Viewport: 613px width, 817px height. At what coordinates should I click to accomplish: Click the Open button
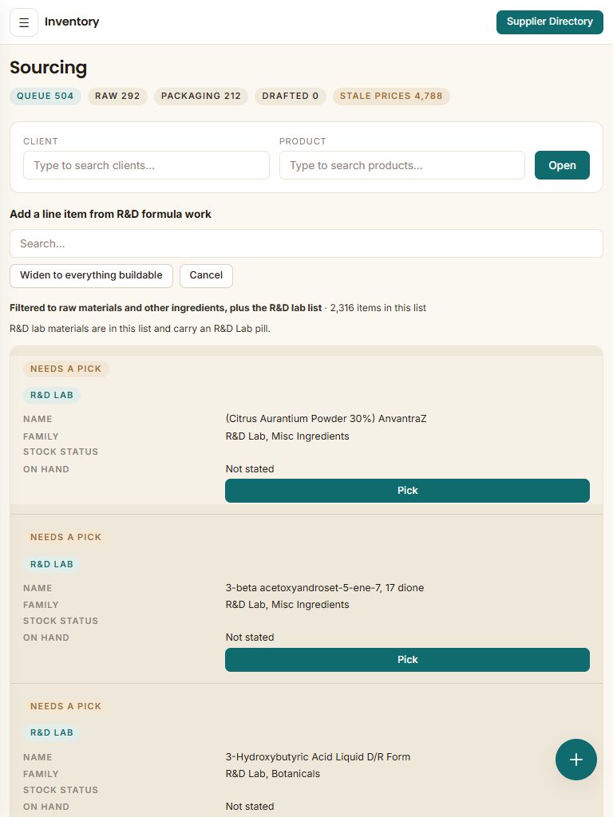[562, 165]
